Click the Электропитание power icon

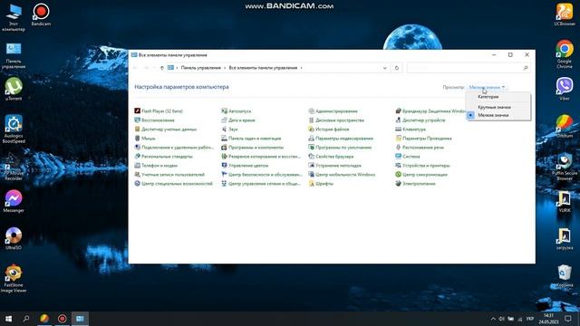click(399, 183)
